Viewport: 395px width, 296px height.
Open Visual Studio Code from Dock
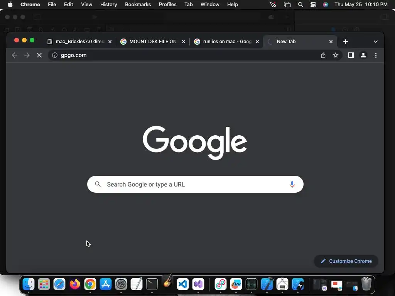pos(183,284)
